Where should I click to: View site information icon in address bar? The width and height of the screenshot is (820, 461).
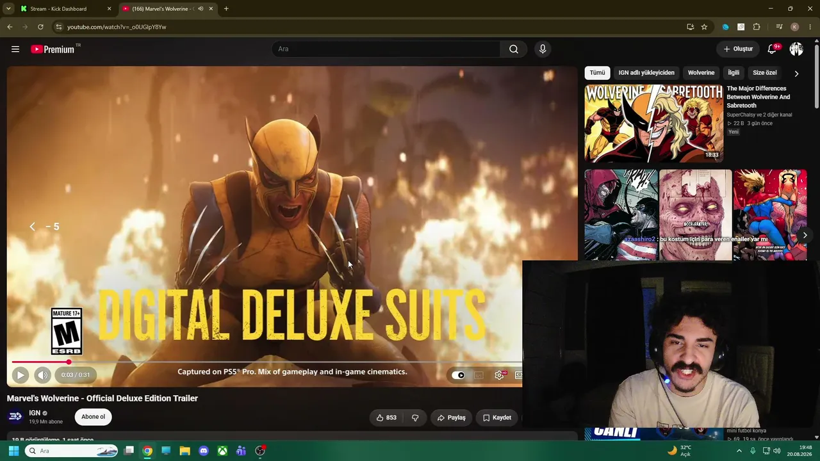pyautogui.click(x=59, y=27)
